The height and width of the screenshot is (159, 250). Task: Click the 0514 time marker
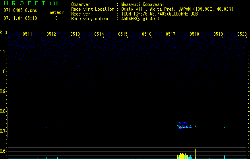(99, 34)
